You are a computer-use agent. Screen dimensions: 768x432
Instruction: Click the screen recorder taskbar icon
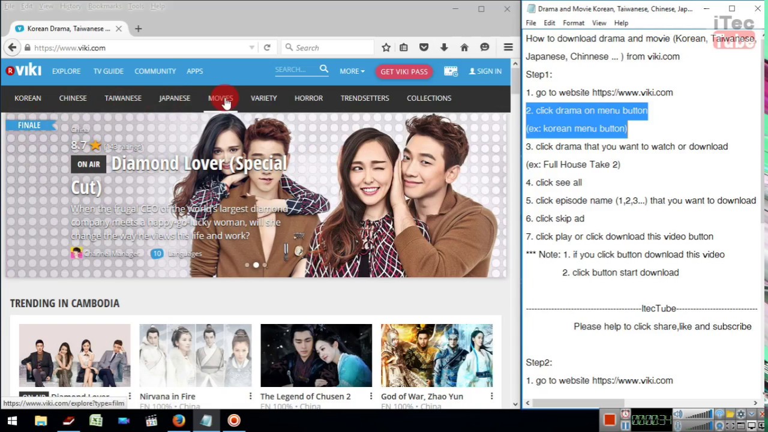pyautogui.click(x=234, y=421)
